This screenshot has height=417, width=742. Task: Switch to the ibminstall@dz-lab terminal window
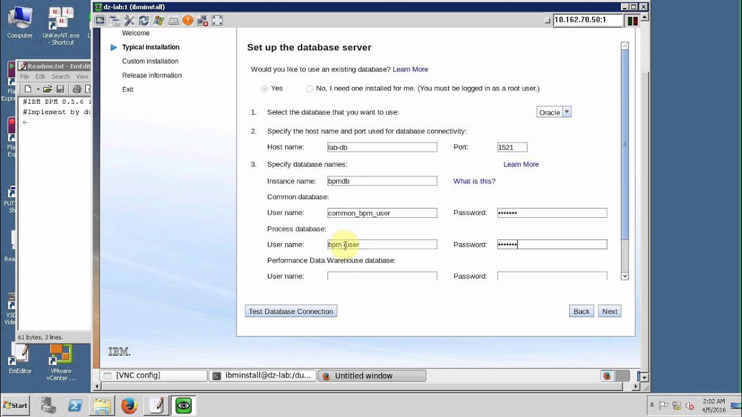(x=263, y=376)
